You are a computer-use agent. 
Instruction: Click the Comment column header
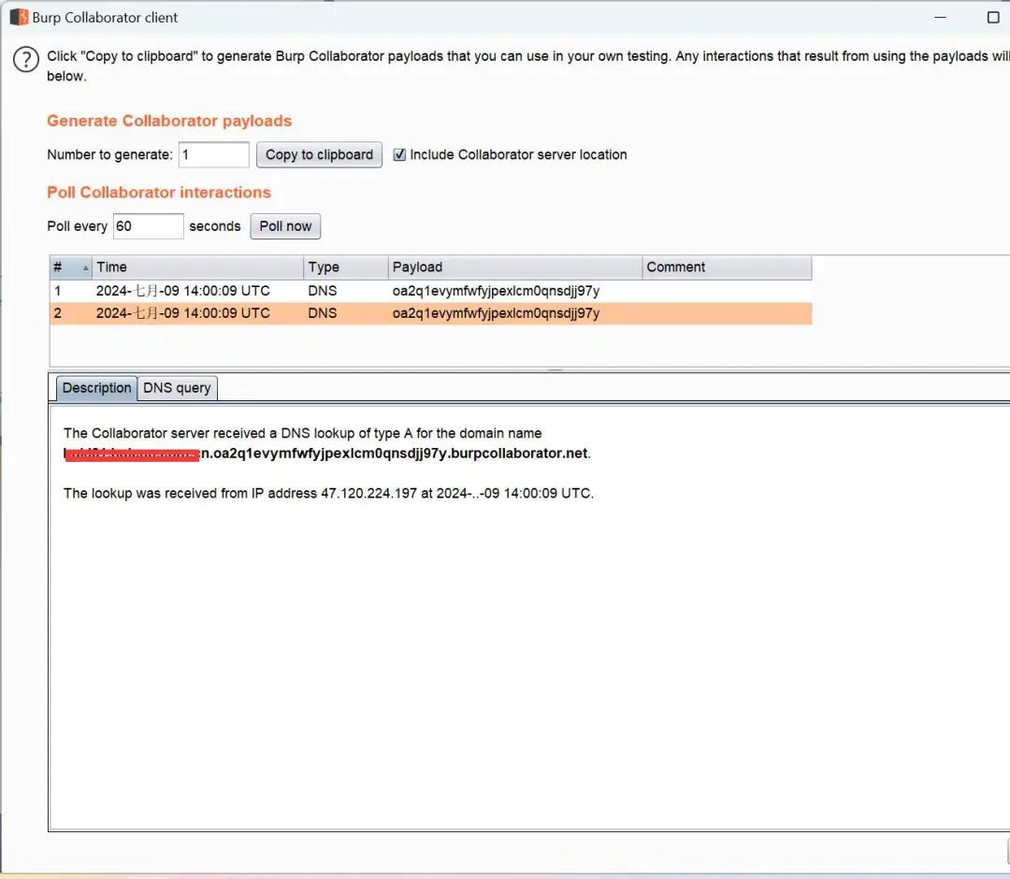(x=728, y=267)
